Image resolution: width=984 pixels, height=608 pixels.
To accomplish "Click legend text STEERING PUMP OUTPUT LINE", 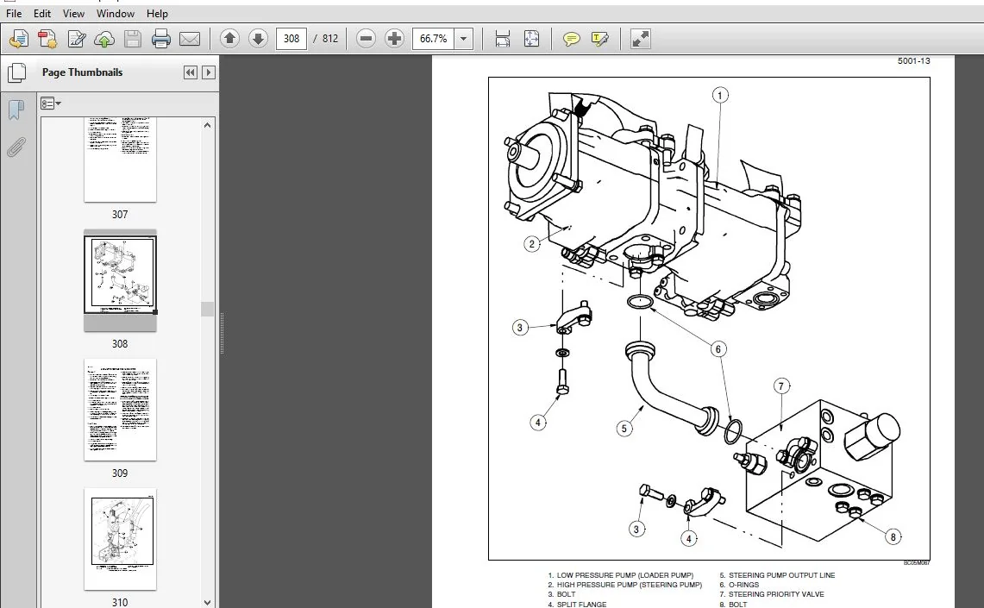I will click(x=782, y=575).
